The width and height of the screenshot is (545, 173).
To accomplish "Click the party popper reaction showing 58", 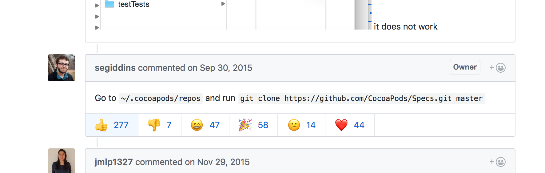I will (253, 125).
